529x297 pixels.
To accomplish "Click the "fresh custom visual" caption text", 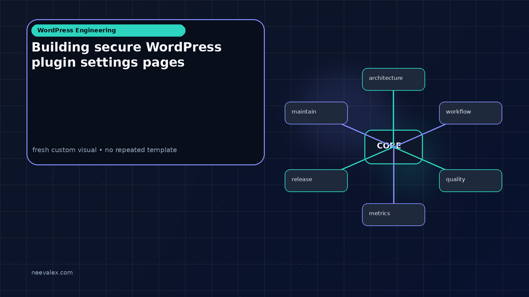I will [64, 150].
